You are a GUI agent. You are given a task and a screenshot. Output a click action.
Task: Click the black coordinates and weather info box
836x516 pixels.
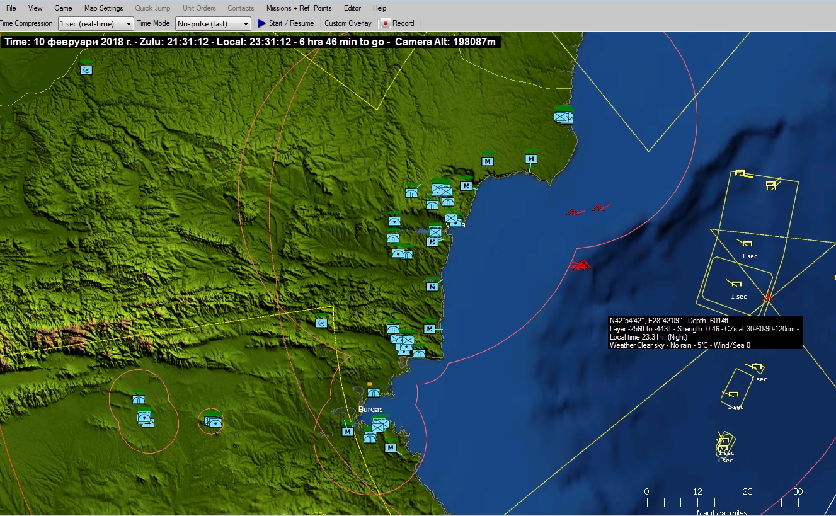point(704,333)
